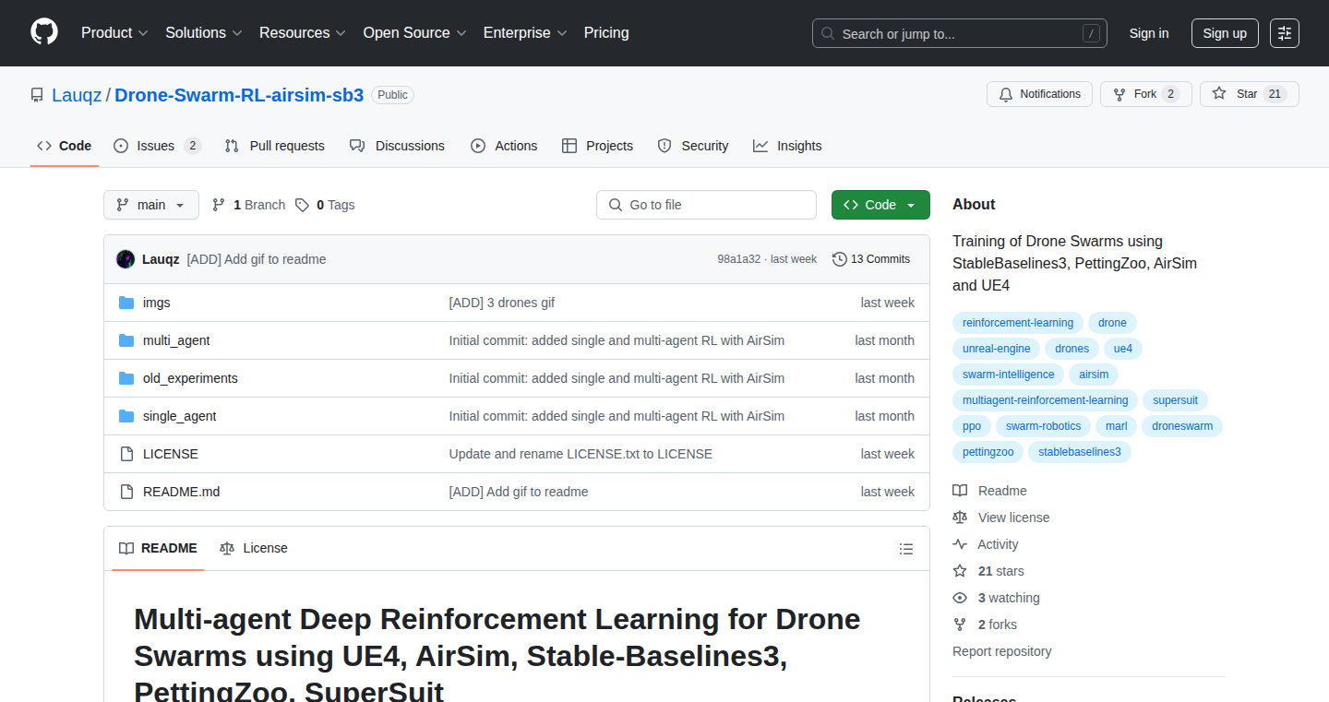The height and width of the screenshot is (702, 1329).
Task: Open the Insights tab
Action: click(787, 146)
